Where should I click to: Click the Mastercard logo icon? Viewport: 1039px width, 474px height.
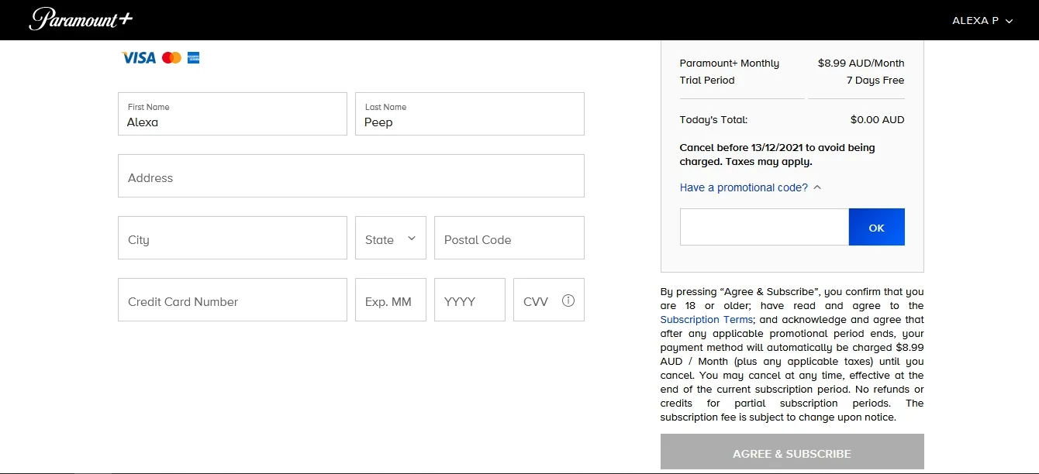[x=171, y=57]
